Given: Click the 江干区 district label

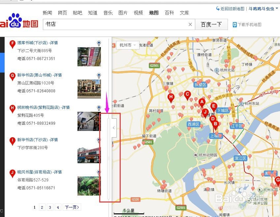Looking at the screenshot, I should point(236,126).
